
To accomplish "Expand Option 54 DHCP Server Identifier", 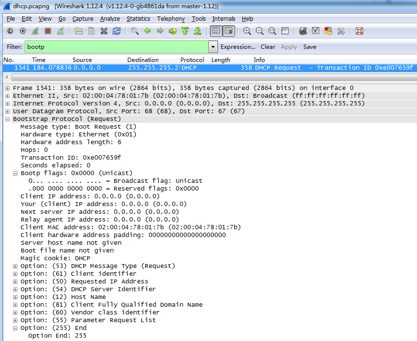I will (15, 289).
